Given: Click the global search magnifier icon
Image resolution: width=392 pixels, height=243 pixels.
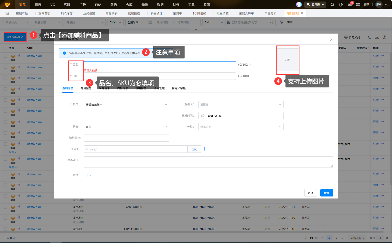Looking at the screenshot, I should point(332,5).
